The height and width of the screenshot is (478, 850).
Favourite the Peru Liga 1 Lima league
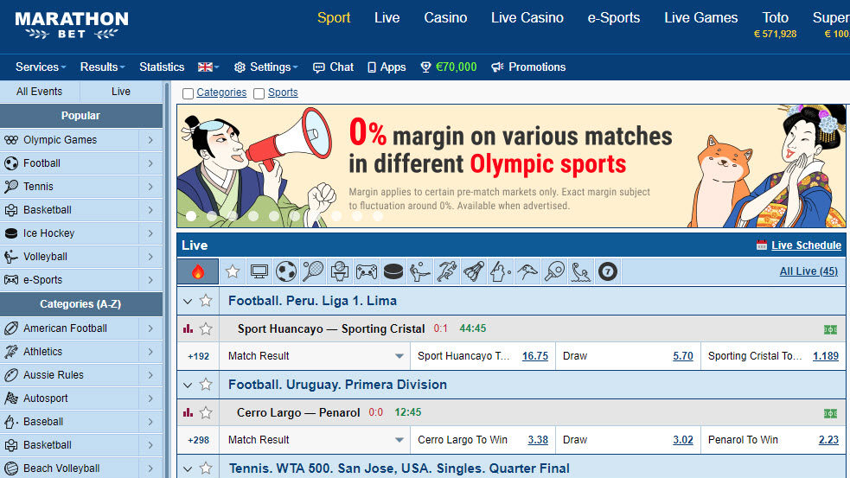(x=206, y=301)
